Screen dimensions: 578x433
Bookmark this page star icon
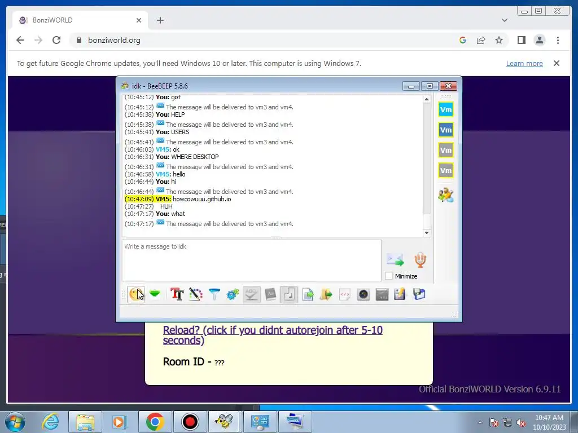click(499, 40)
